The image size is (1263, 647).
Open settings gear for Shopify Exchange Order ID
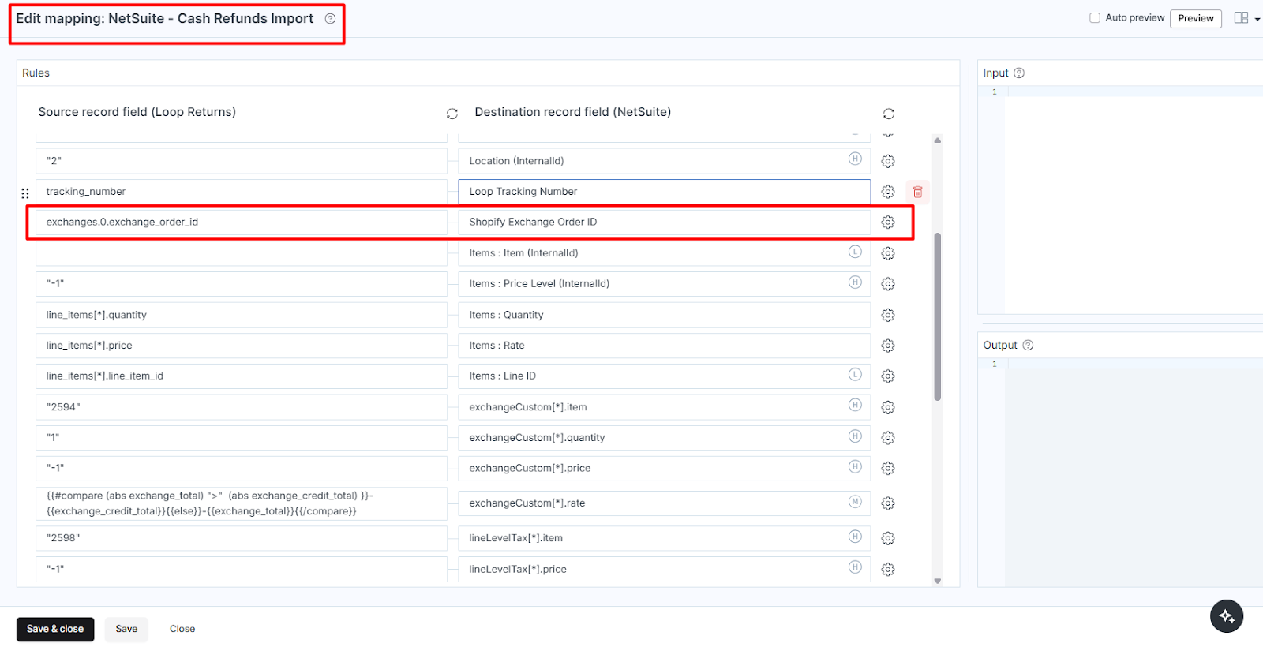click(888, 223)
